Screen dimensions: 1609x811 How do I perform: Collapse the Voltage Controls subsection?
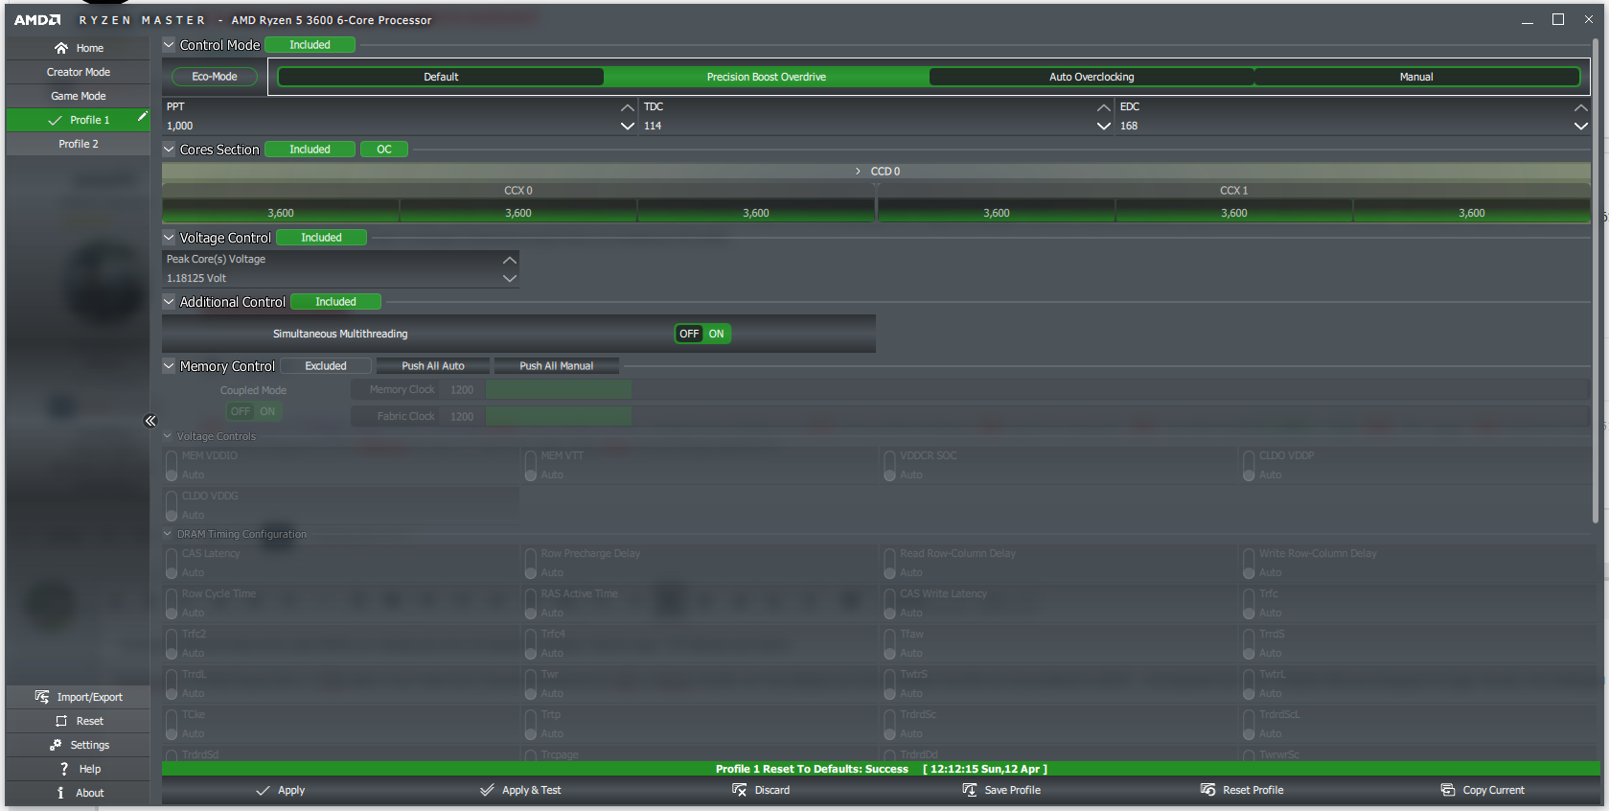coord(168,436)
